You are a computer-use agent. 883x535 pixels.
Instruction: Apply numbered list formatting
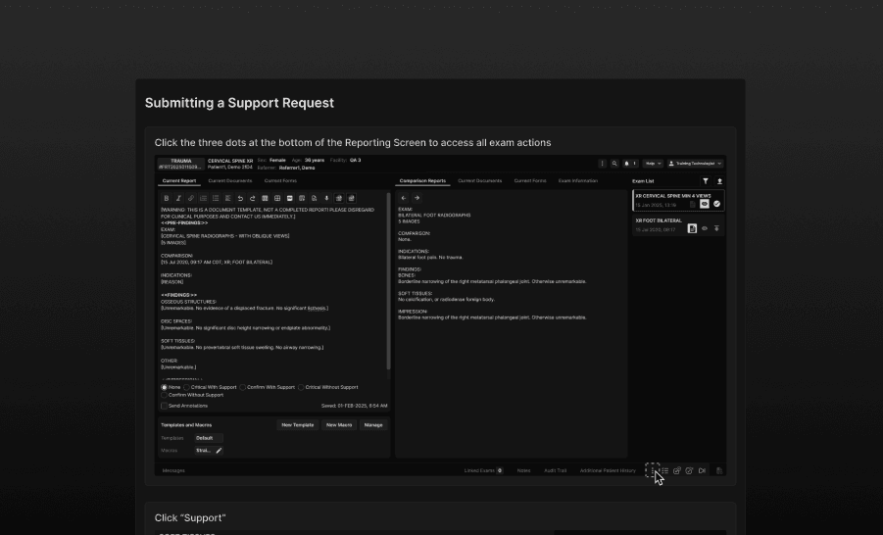(x=203, y=198)
